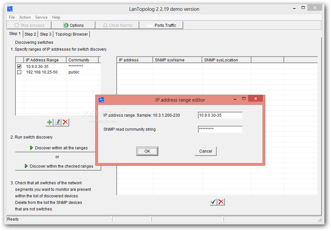The width and height of the screenshot is (331, 231).
Task: Open the File menu
Action: (12, 17)
